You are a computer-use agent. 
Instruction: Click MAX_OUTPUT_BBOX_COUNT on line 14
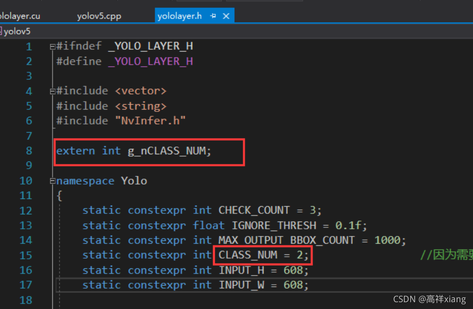(286, 240)
